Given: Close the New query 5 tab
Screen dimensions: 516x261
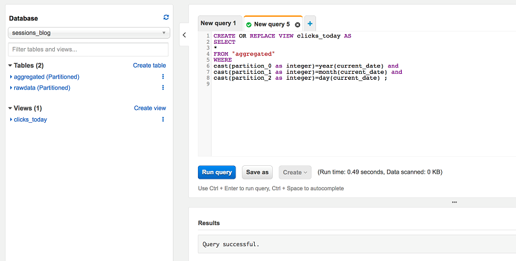Looking at the screenshot, I should [x=297, y=24].
